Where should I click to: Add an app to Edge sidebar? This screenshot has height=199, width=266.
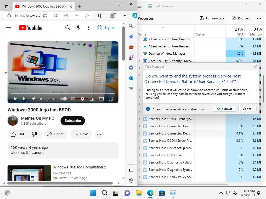point(131,105)
